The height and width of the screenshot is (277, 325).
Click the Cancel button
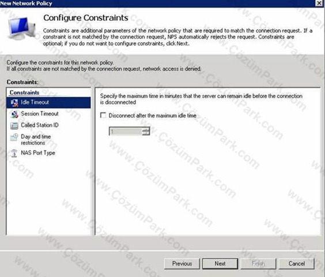296,264
